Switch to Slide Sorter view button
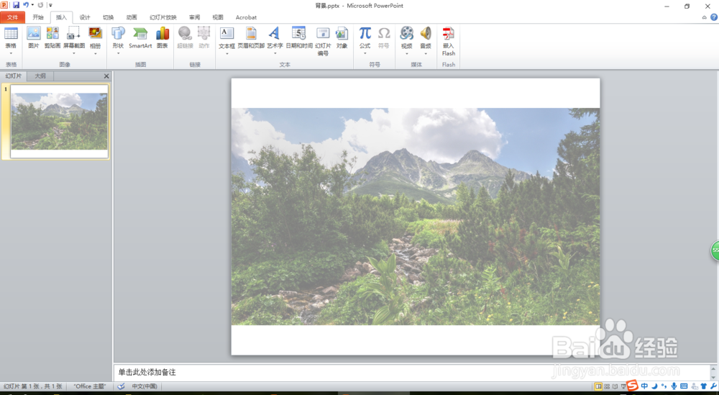Image resolution: width=719 pixels, height=395 pixels. tap(607, 386)
